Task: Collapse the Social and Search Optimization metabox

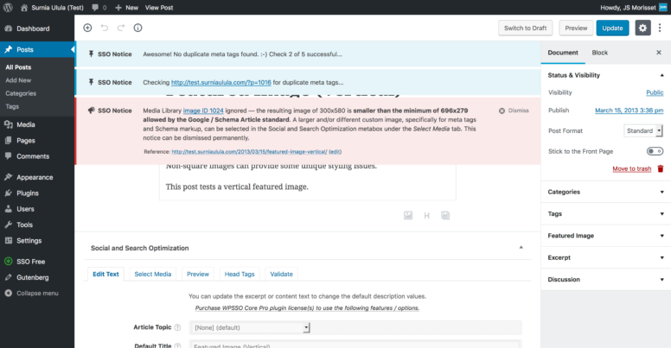Action: (x=521, y=248)
